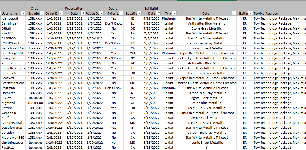Expand the Order Date filter arrow
306x150 pixels.
[x=60, y=14]
